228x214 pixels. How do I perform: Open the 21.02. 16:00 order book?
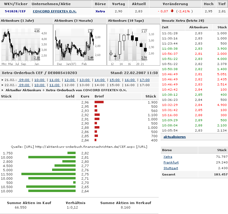coord(130,80)
